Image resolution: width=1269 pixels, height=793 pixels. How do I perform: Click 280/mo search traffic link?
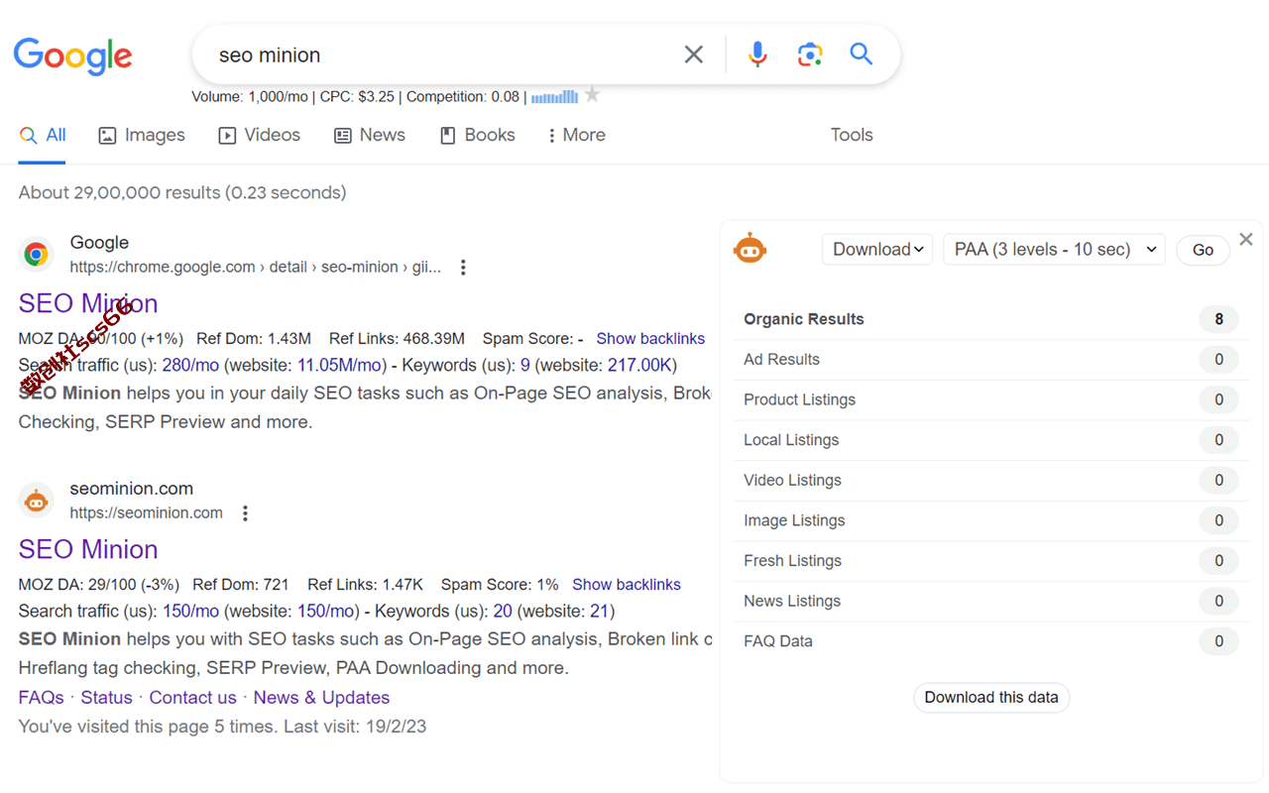click(190, 365)
